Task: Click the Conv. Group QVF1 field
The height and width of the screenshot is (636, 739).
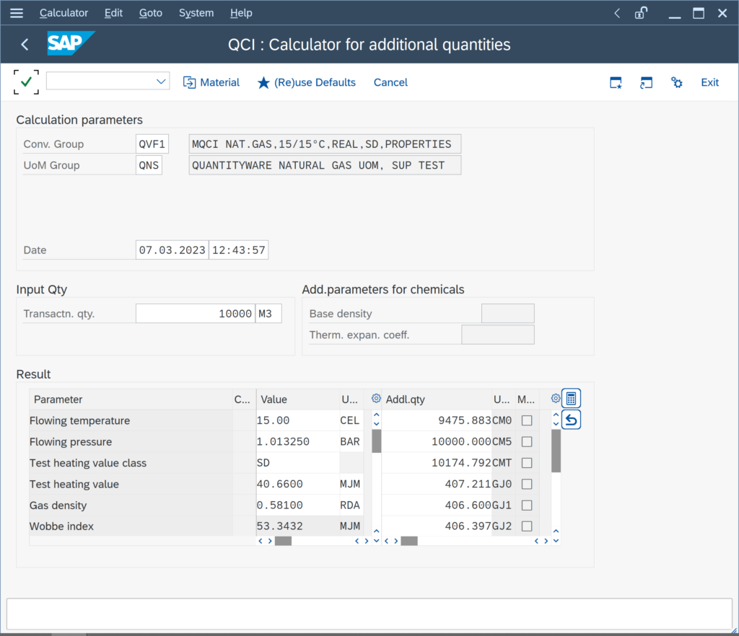Action: pos(152,144)
